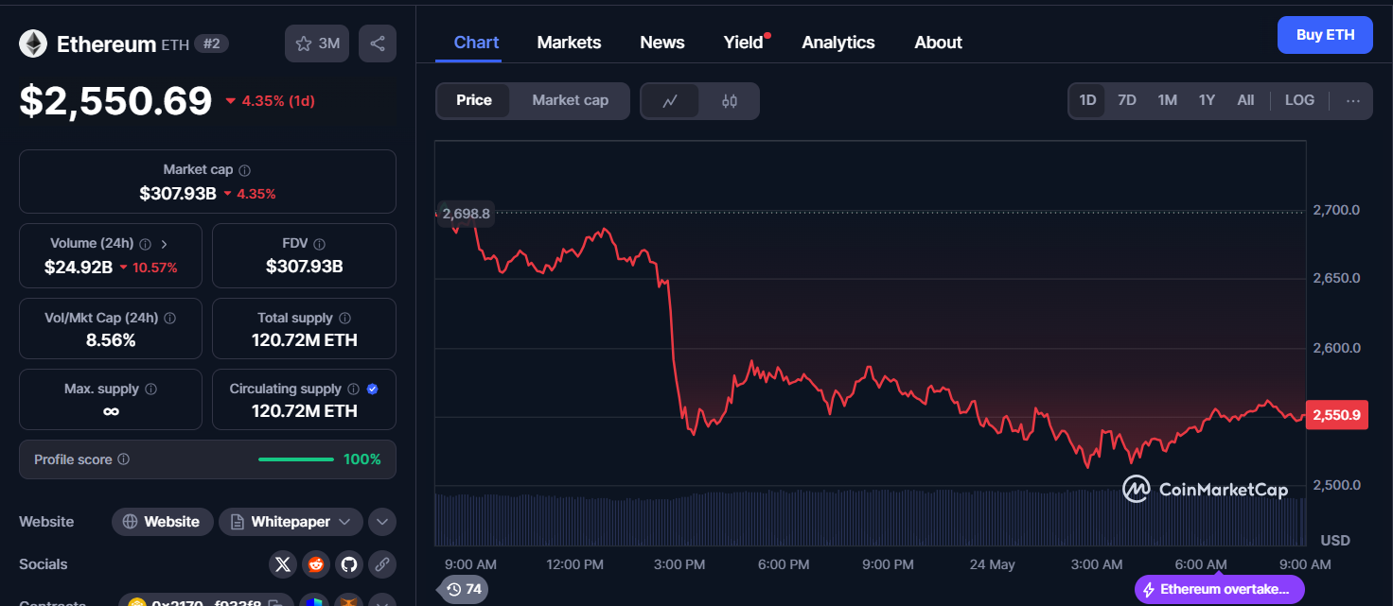Click info icon beside Volume (24h)
Viewport: 1393px width, 606px height.
click(x=146, y=243)
